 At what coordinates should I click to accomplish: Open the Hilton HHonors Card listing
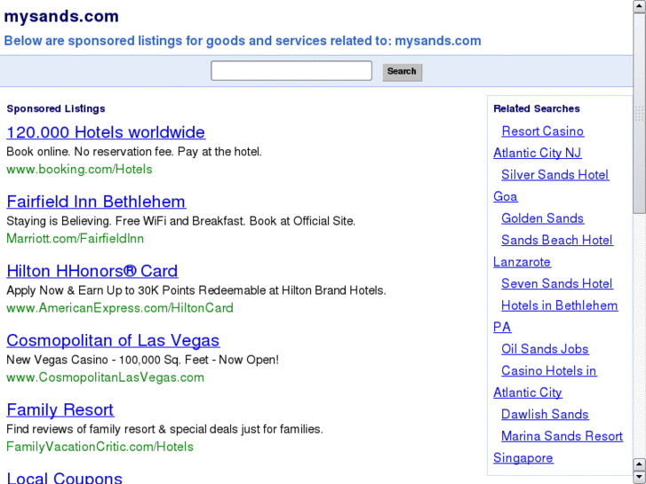[x=92, y=271]
